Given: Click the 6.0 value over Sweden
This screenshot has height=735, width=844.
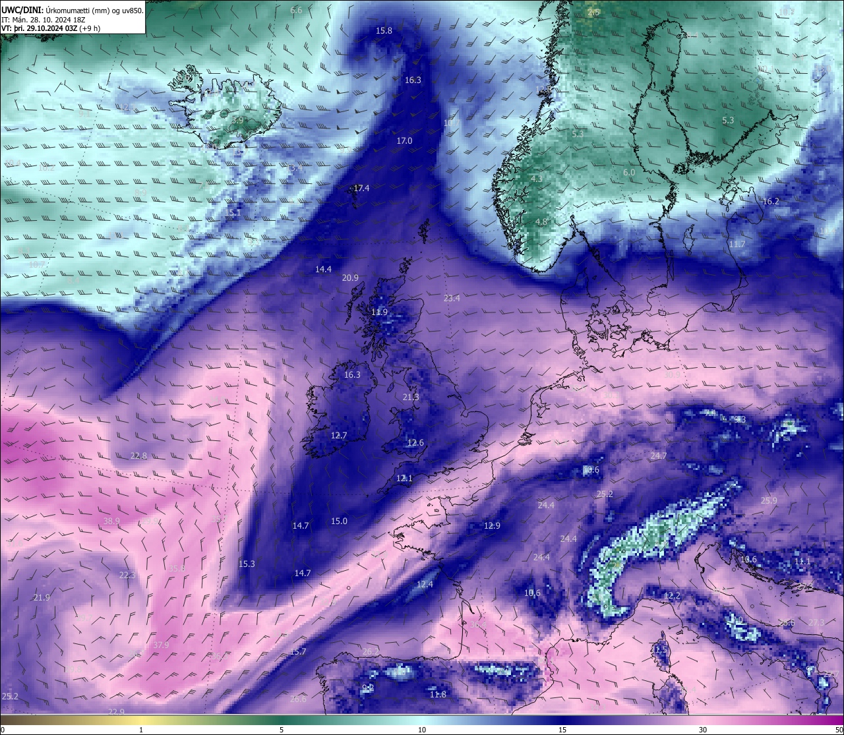Looking at the screenshot, I should pyautogui.click(x=629, y=173).
